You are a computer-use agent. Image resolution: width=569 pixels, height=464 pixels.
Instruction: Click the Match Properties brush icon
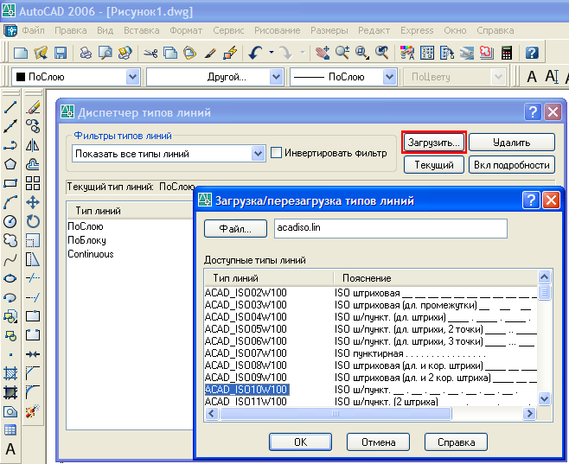tap(210, 53)
